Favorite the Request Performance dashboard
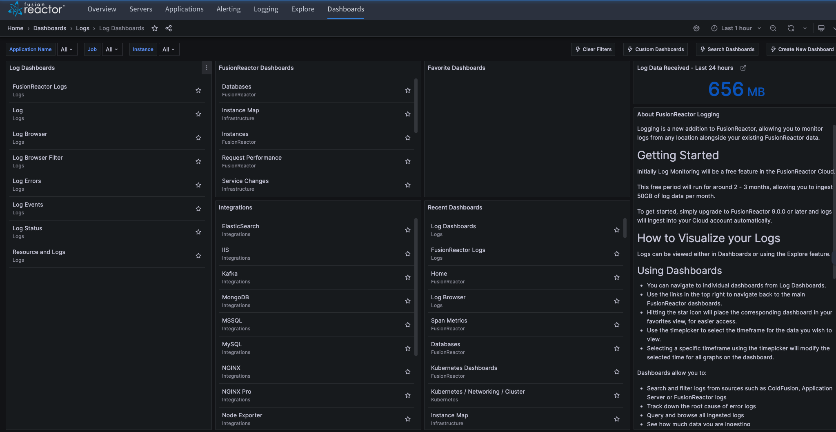Image resolution: width=836 pixels, height=432 pixels. (408, 161)
